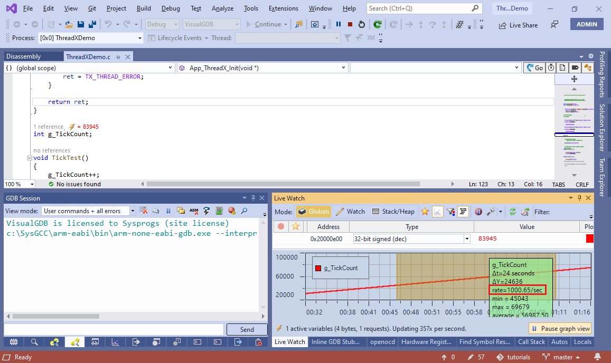Viewport: 611px width, 363px height.
Task: Open the Debug menu
Action: click(x=171, y=8)
